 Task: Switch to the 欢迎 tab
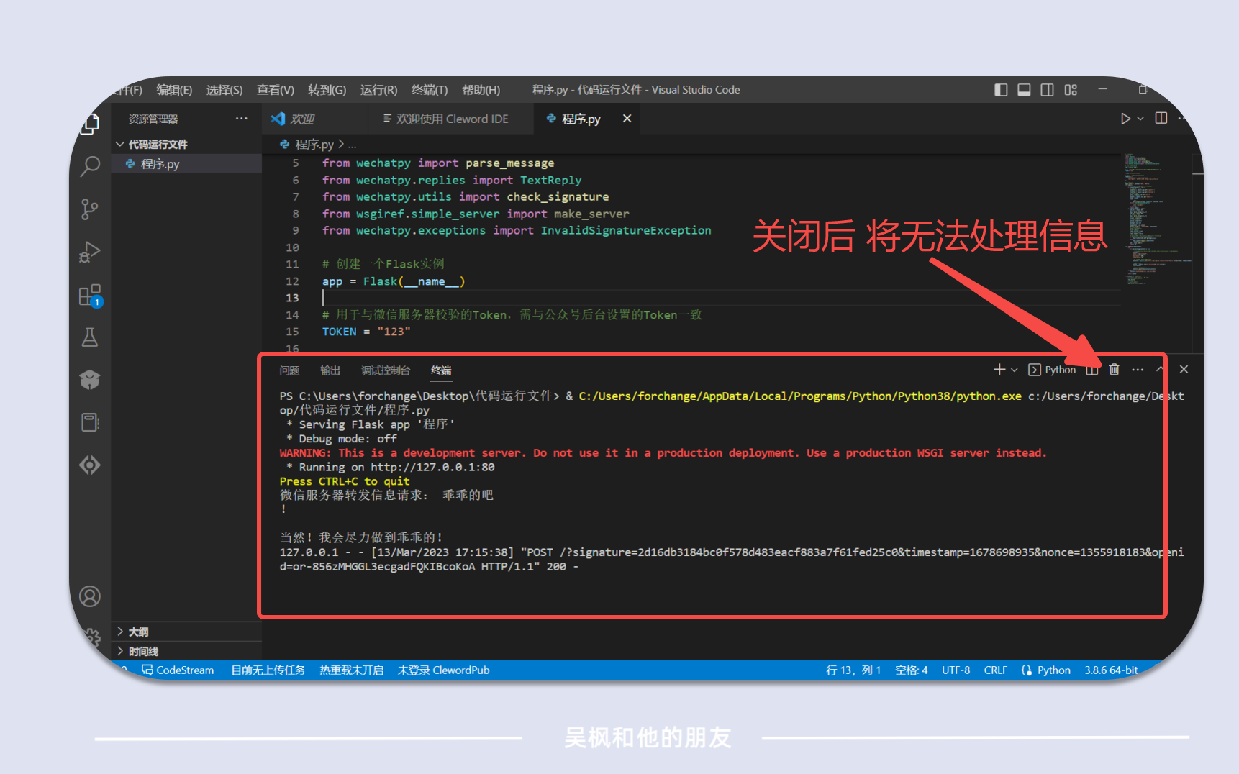(302, 119)
